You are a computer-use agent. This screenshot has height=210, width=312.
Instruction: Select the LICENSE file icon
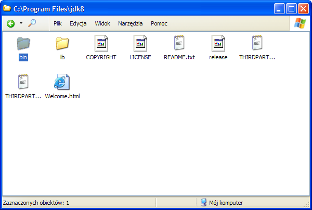(x=140, y=43)
